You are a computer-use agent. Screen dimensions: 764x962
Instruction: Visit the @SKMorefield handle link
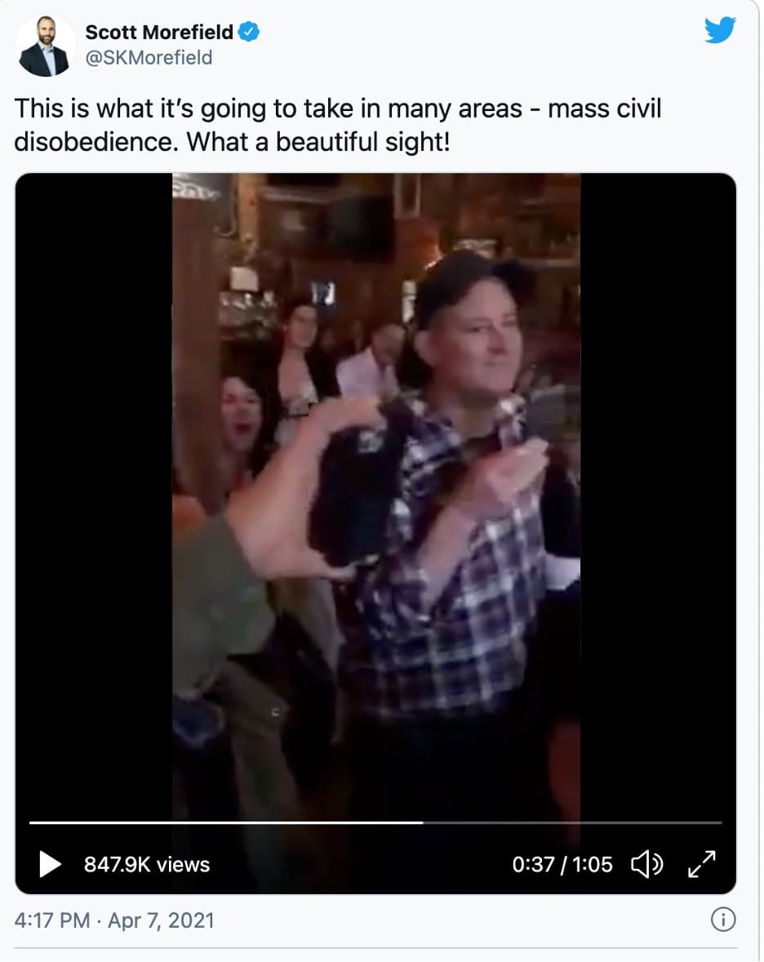[149, 58]
